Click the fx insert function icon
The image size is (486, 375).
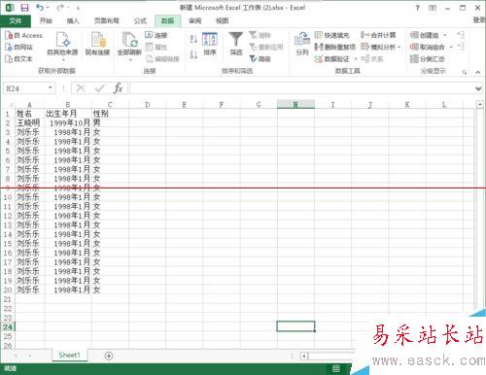[x=118, y=88]
